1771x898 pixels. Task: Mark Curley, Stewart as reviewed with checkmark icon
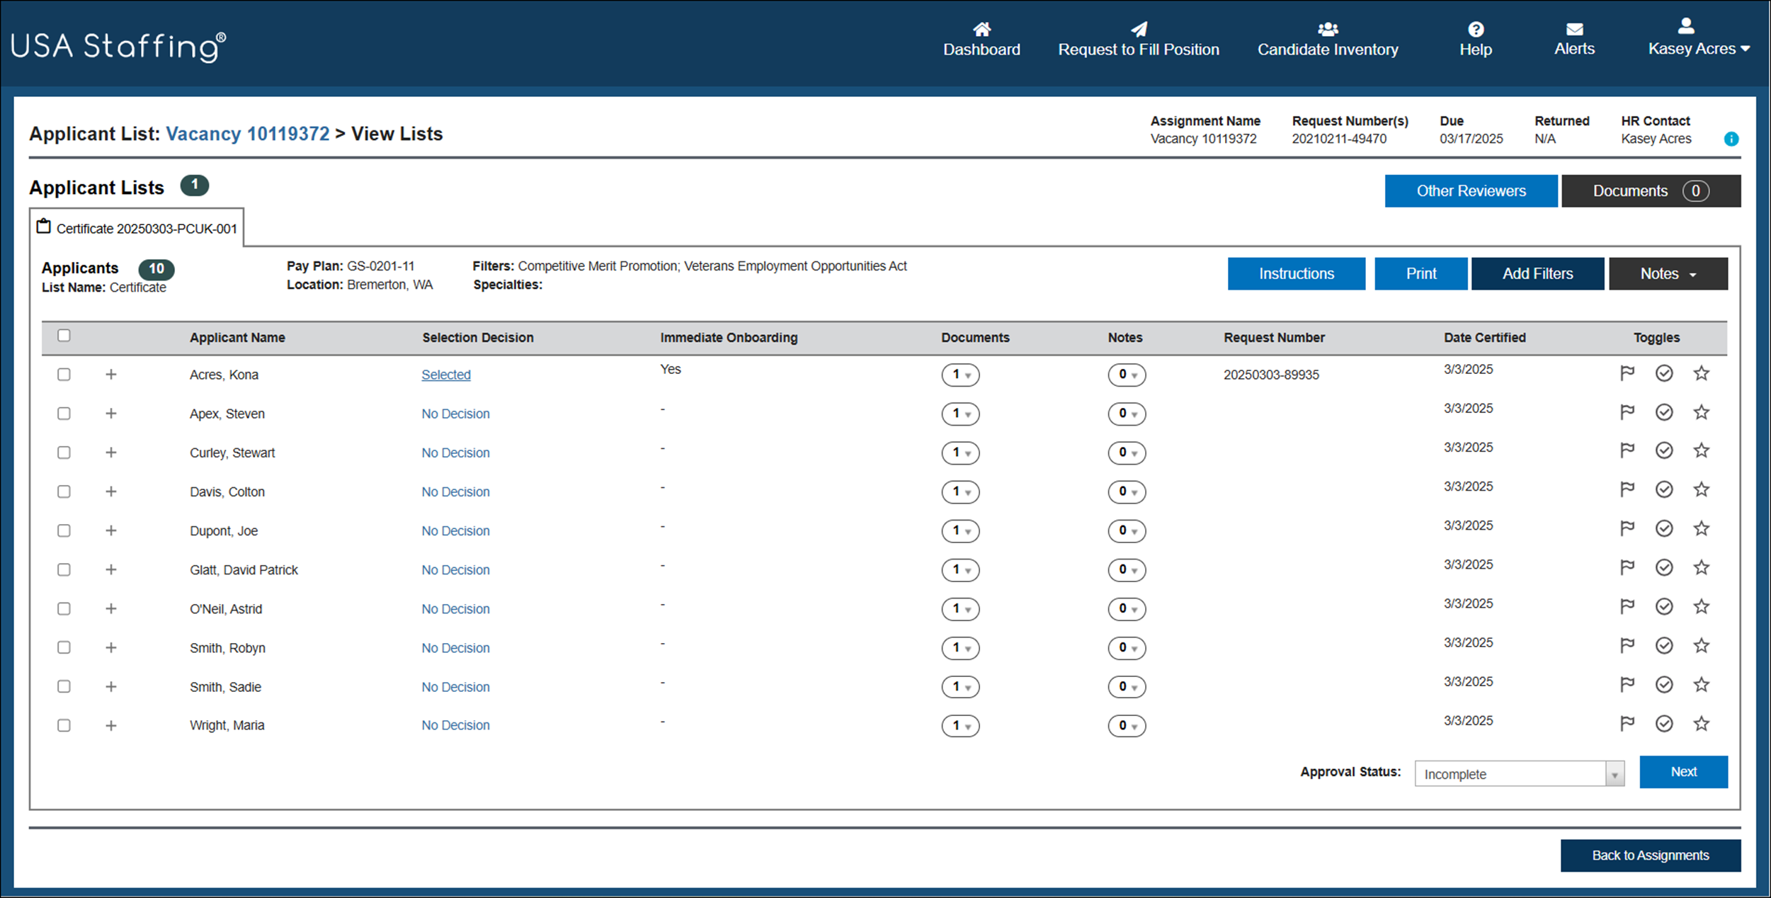click(1665, 450)
